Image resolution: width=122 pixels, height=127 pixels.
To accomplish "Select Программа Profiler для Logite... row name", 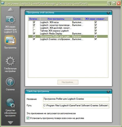I will [x=56, y=36].
